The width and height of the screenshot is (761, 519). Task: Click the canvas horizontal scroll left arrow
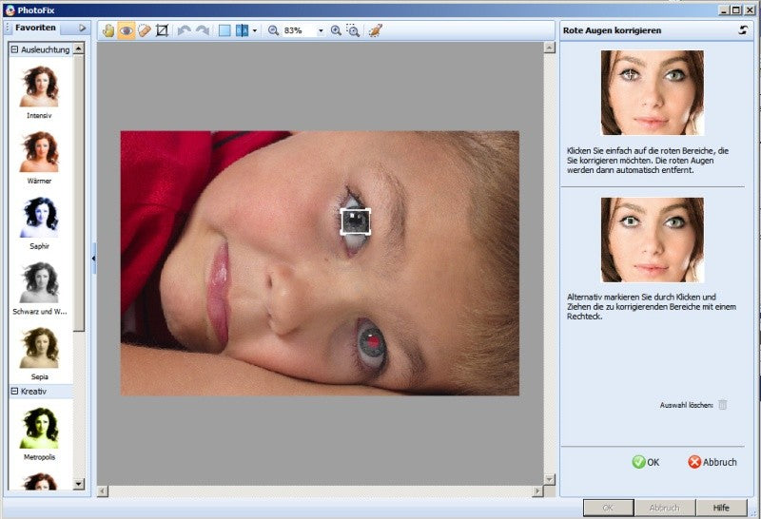pos(103,491)
